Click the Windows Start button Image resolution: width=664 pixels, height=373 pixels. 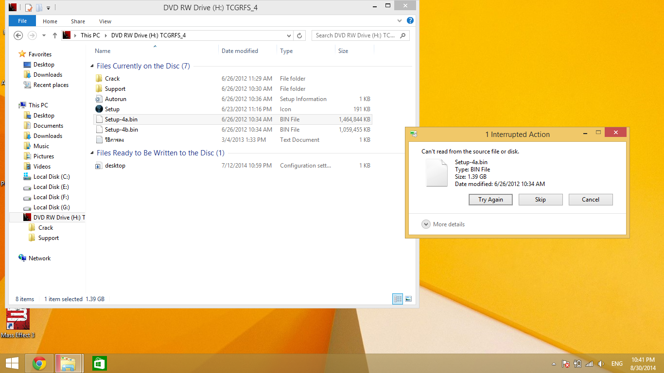12,363
